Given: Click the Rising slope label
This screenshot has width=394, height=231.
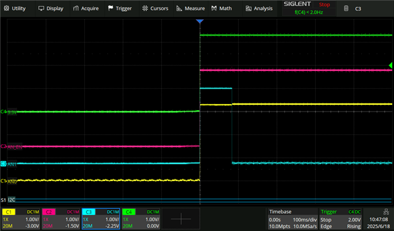Looking at the screenshot, I should pos(353,227).
